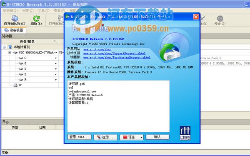Select drive E: icon in tree
The image size is (250, 156).
coord(21,74)
